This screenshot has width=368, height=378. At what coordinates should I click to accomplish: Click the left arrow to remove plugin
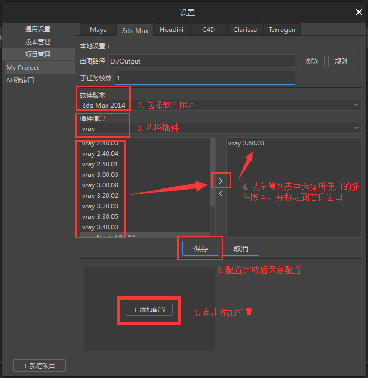pos(221,194)
